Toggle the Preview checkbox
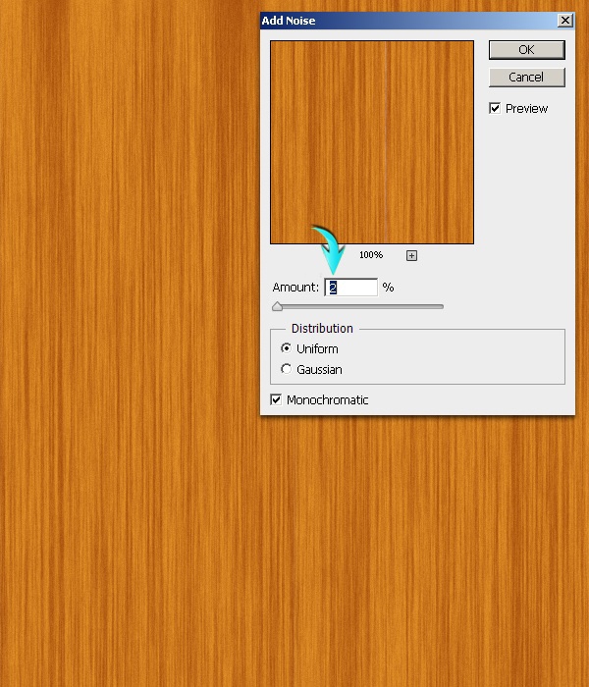The width and height of the screenshot is (589, 687). coord(495,108)
